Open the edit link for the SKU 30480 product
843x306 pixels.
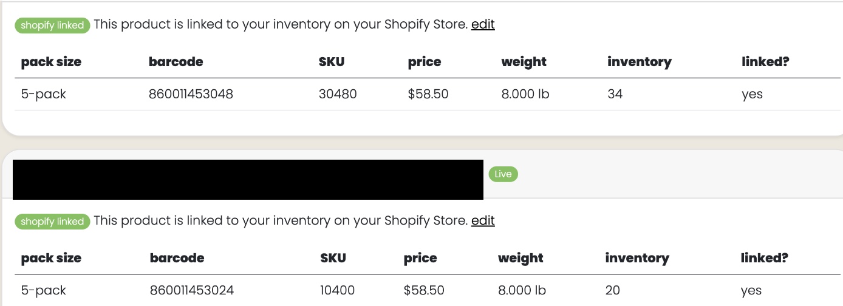(x=483, y=24)
